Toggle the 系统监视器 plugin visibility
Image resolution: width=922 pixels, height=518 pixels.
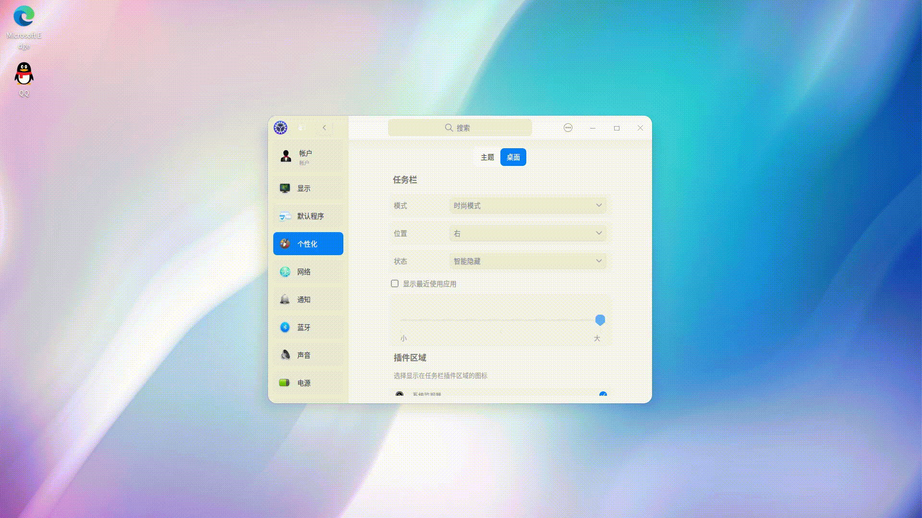pyautogui.click(x=603, y=394)
